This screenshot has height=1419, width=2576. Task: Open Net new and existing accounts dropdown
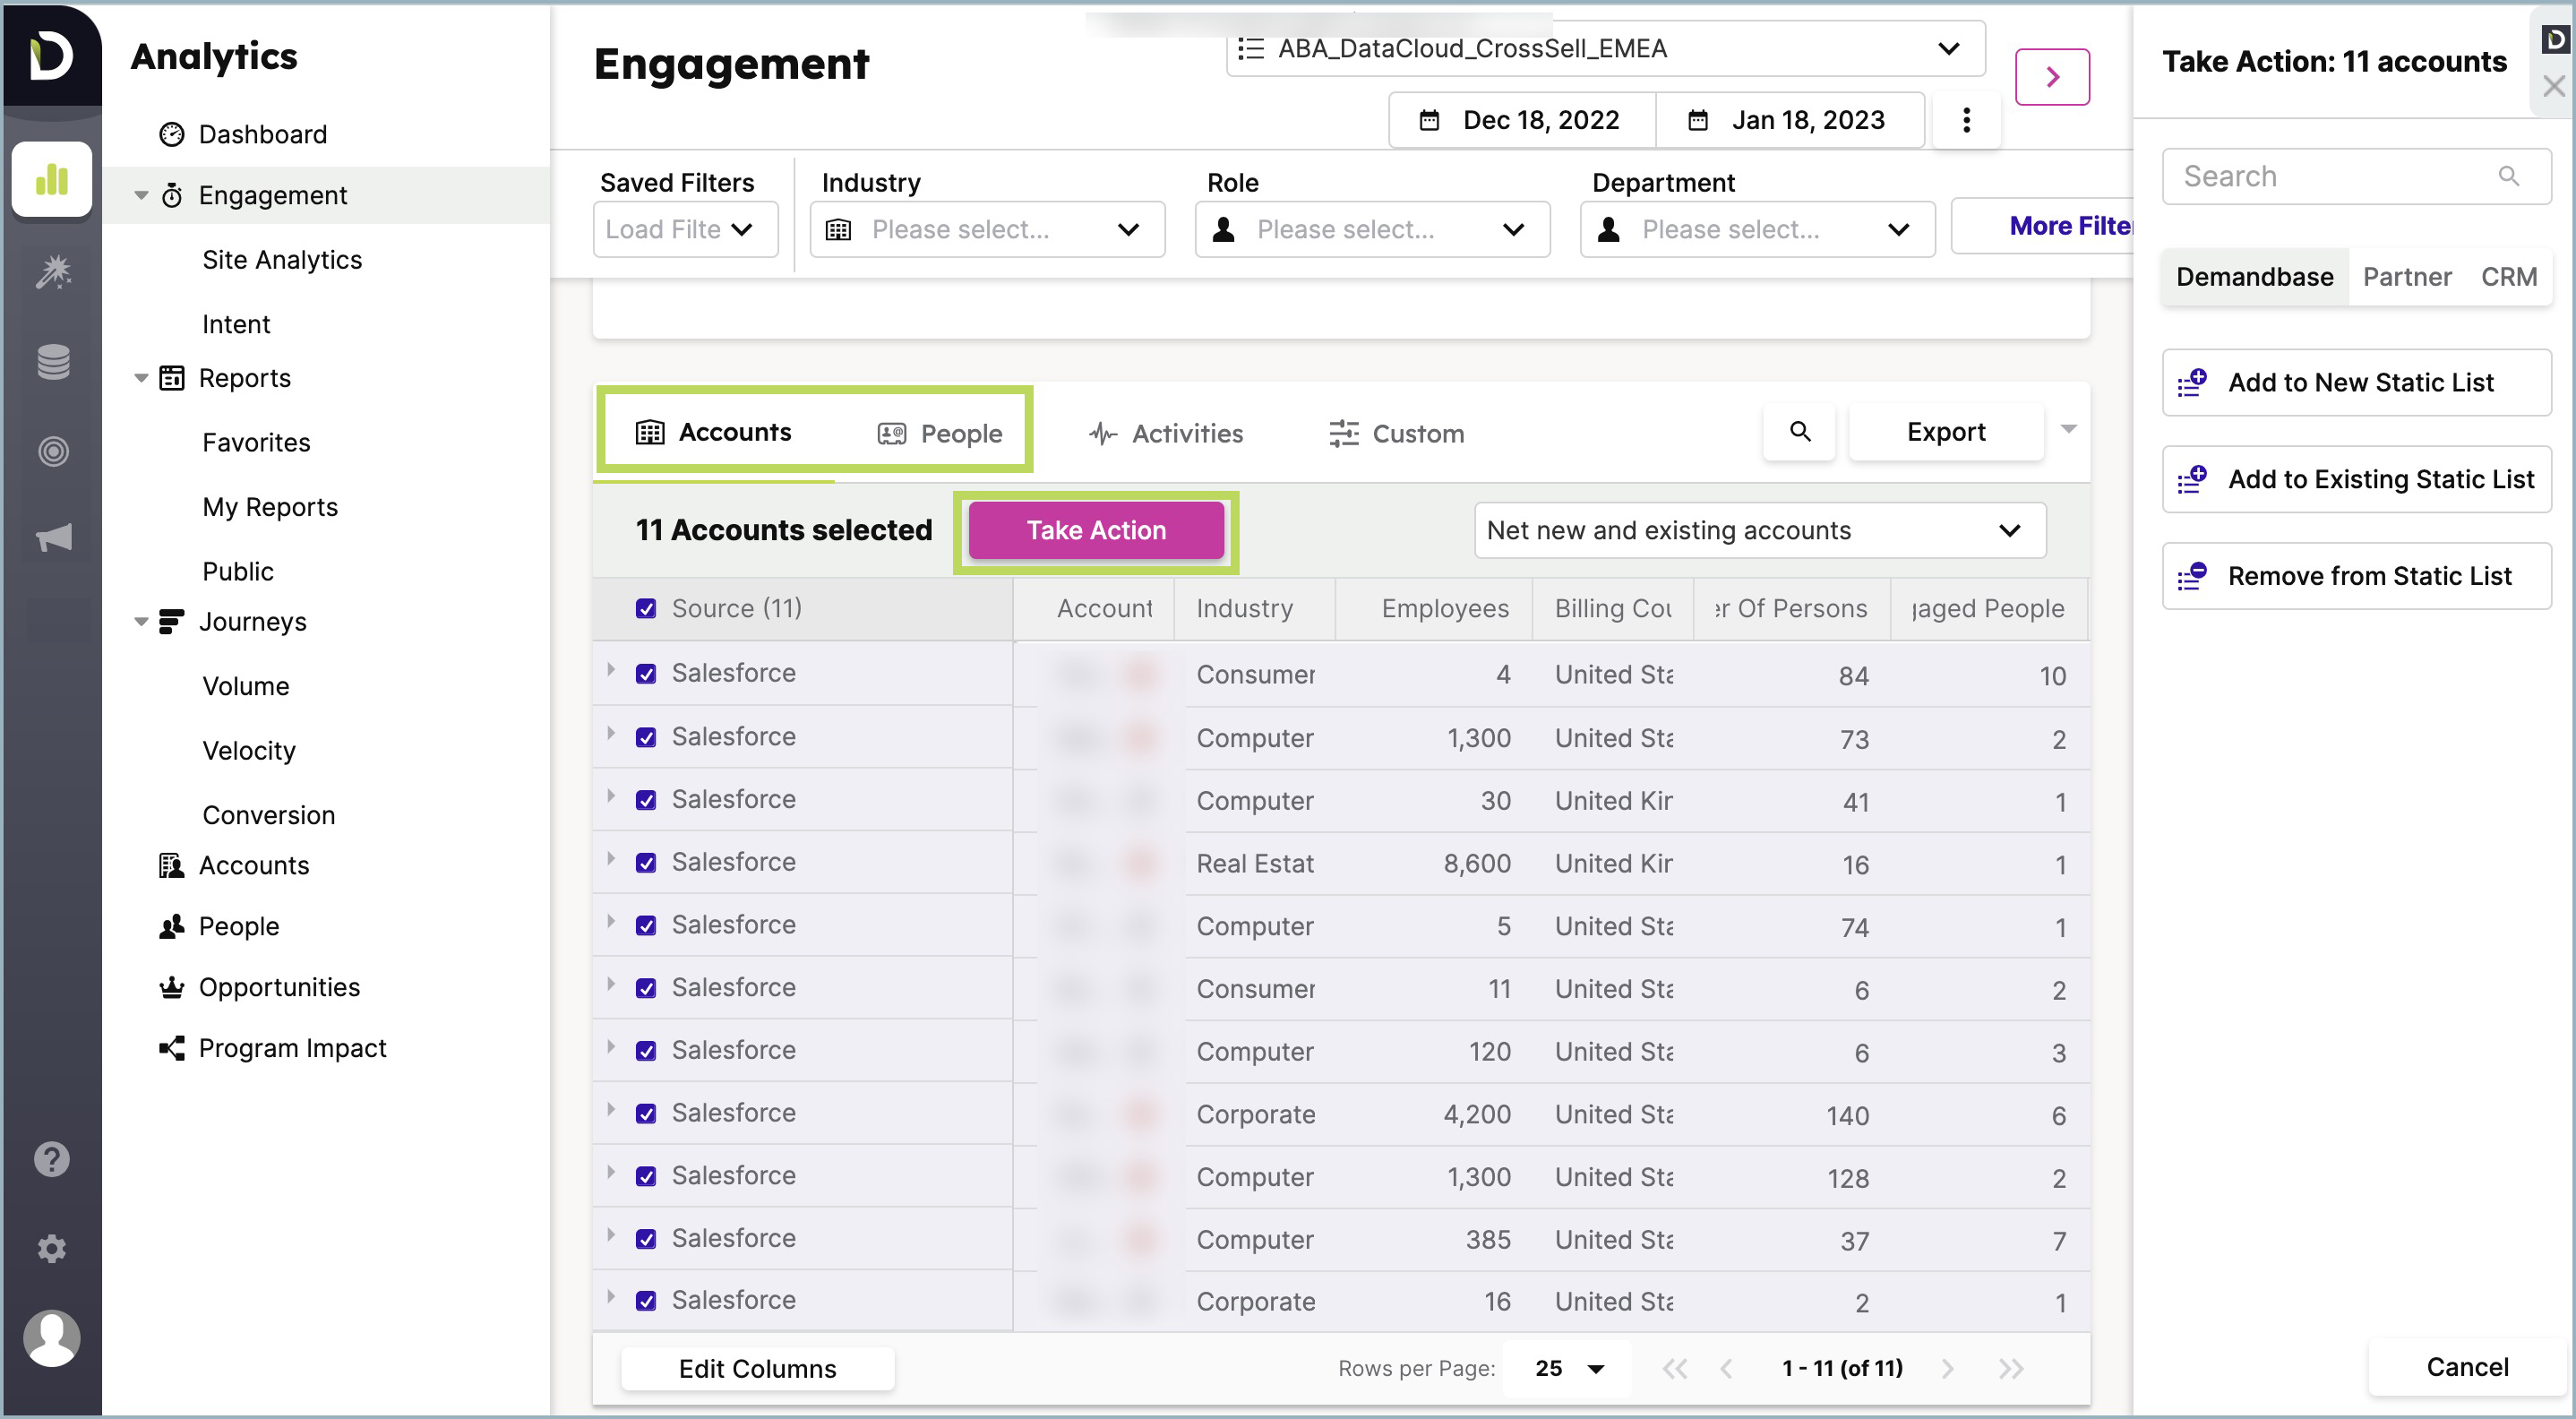(x=1759, y=530)
